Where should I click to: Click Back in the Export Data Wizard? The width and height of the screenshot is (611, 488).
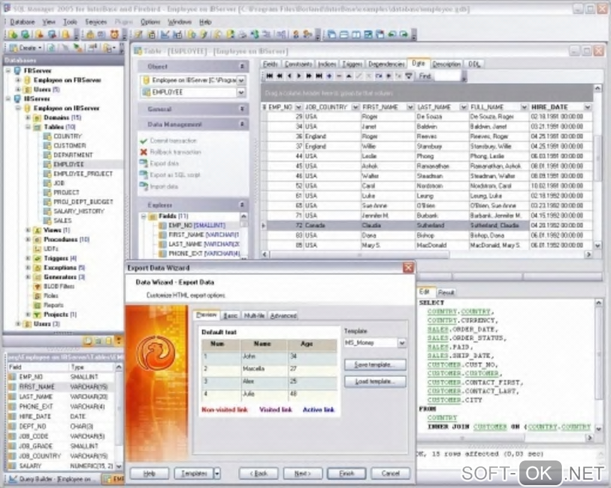coord(258,474)
